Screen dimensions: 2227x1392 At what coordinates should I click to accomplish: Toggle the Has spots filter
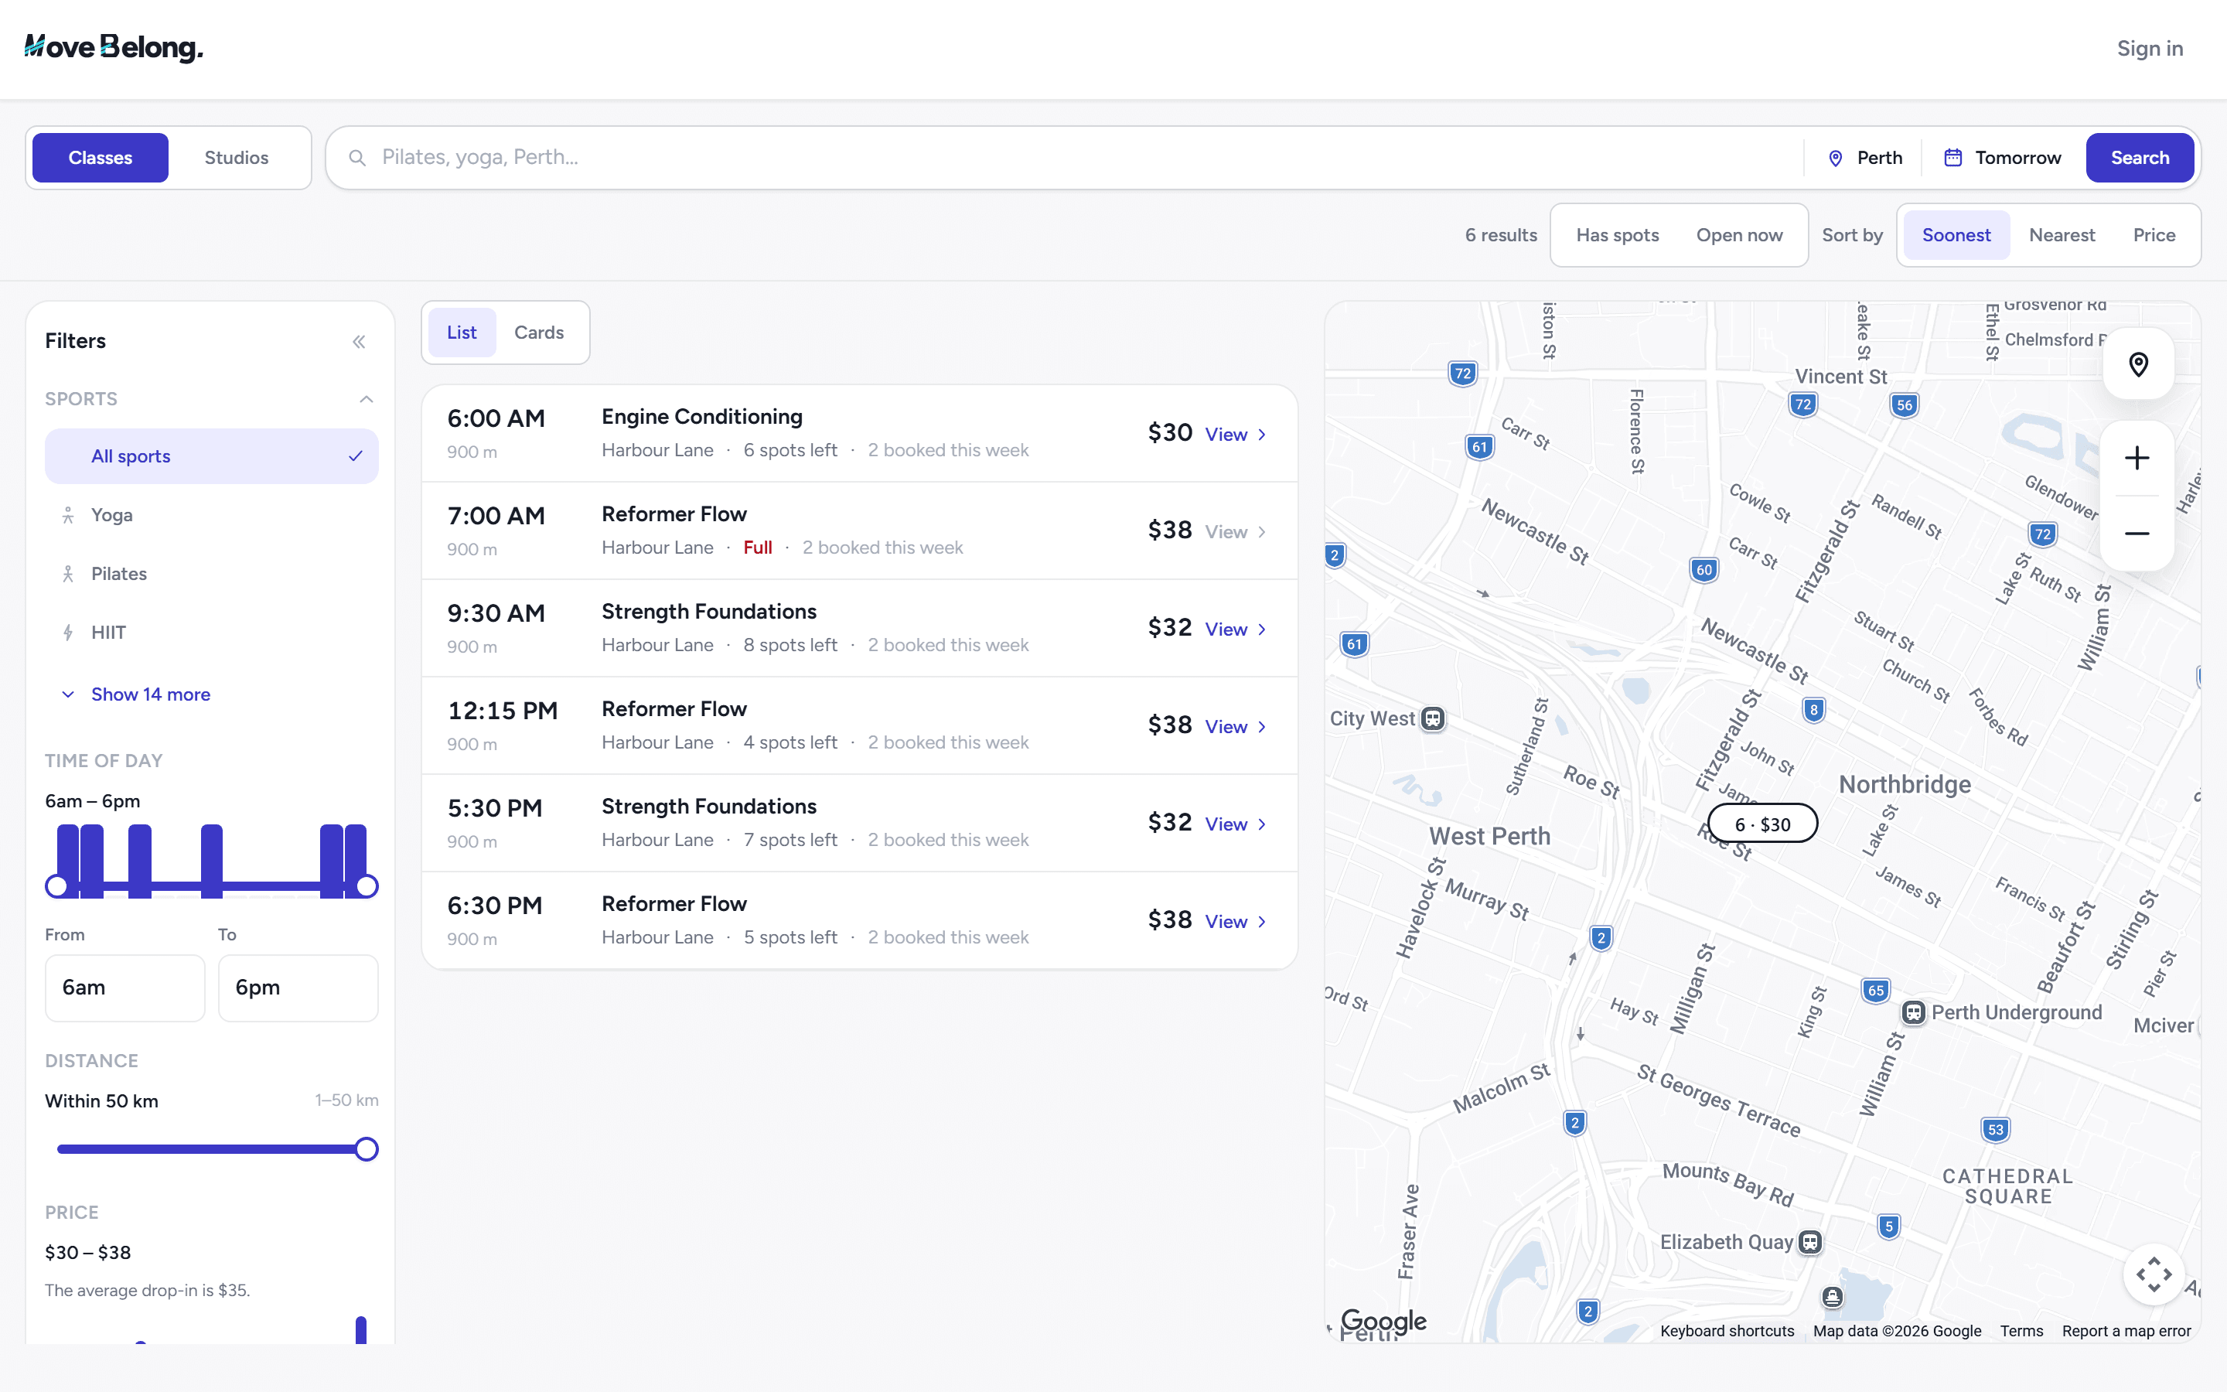(1617, 235)
